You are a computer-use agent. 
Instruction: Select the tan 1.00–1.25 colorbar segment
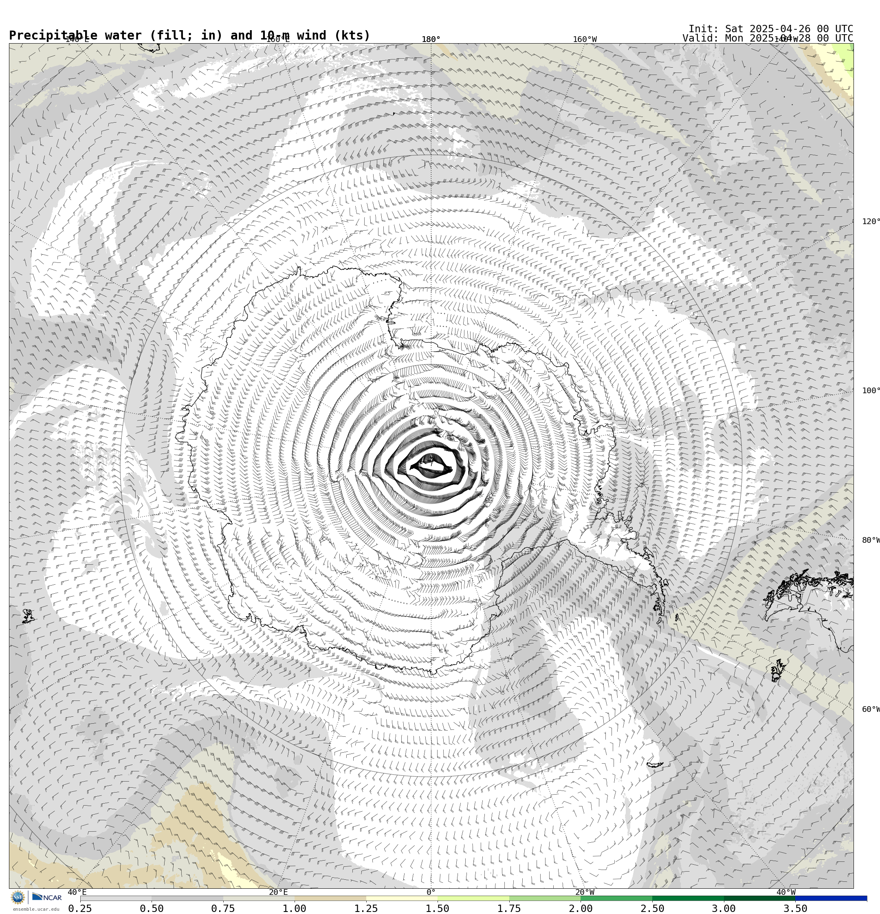coord(330,898)
